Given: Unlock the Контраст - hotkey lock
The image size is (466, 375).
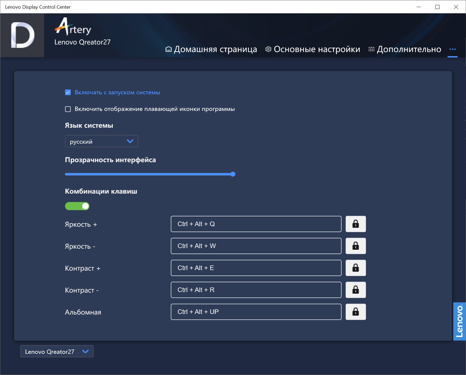Looking at the screenshot, I should (x=356, y=290).
